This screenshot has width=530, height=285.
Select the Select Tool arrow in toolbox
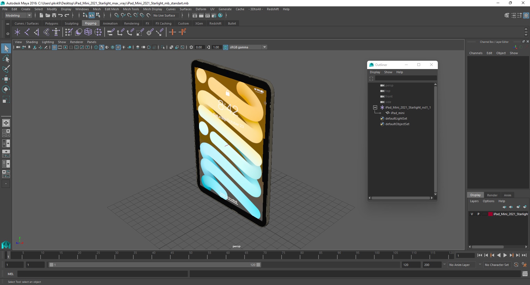point(6,49)
